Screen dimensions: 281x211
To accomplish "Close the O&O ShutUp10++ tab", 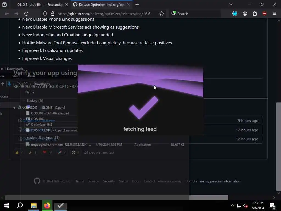I will [66, 5].
